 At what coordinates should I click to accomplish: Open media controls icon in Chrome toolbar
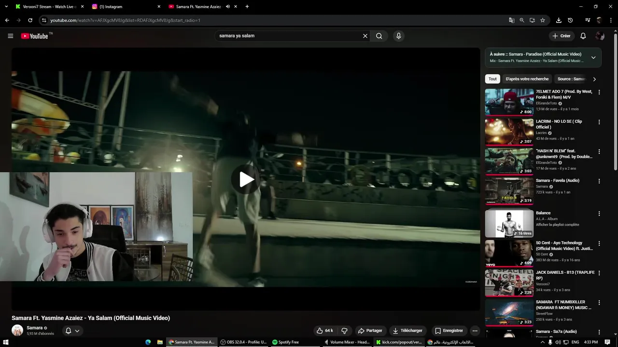588,20
